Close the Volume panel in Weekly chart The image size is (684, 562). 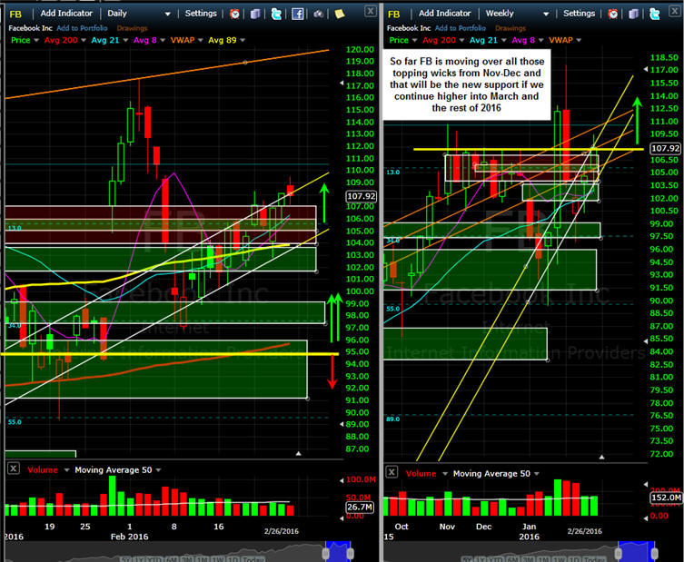coord(392,472)
